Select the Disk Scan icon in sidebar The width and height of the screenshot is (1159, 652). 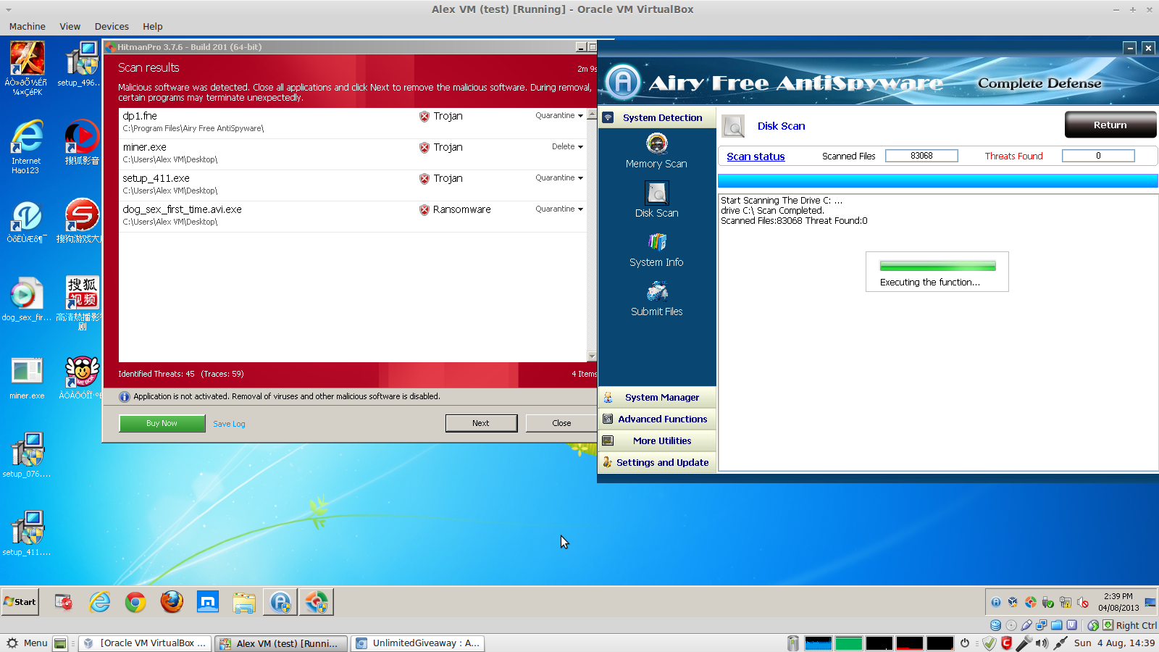point(656,193)
